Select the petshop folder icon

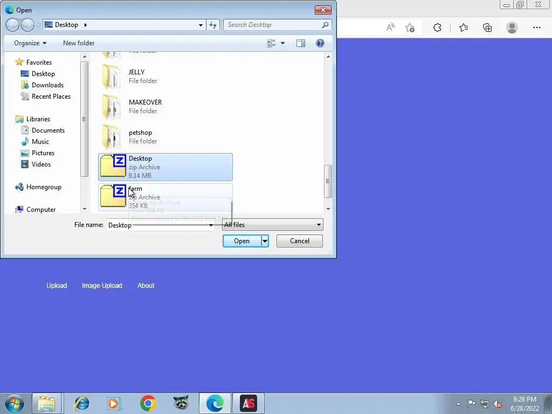111,137
